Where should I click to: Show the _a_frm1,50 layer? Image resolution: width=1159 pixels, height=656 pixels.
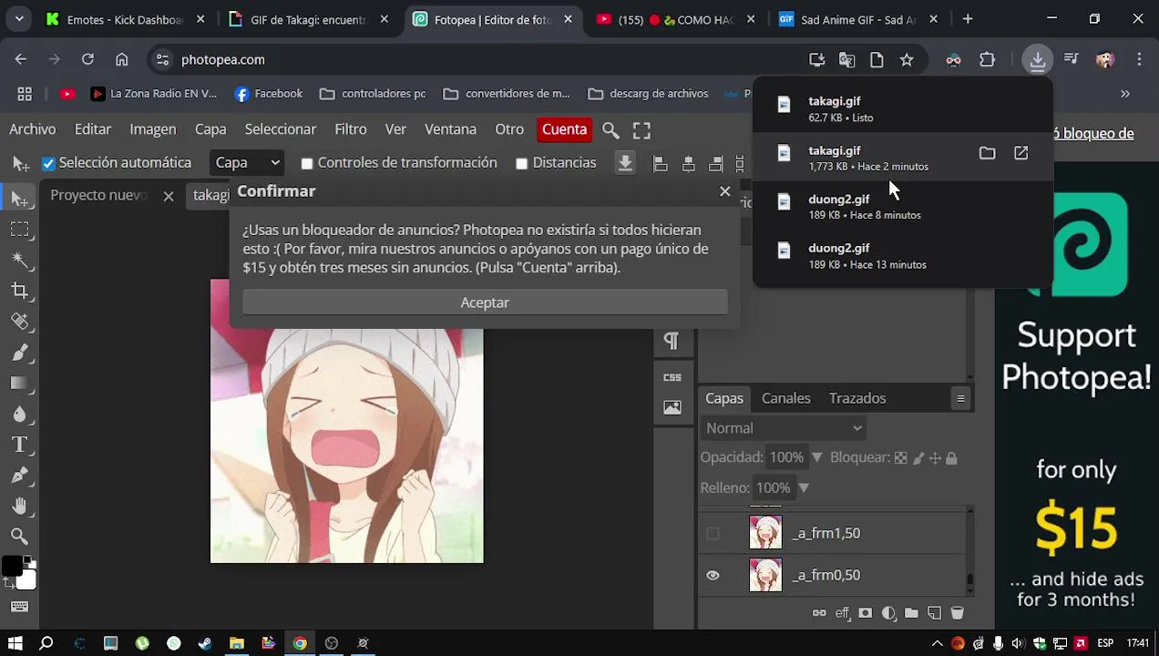[713, 534]
